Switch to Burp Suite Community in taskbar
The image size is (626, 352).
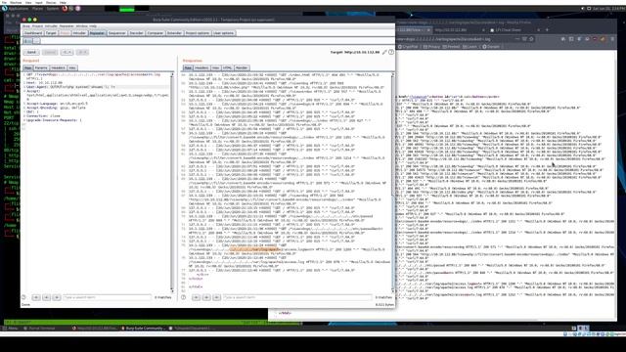click(143, 329)
